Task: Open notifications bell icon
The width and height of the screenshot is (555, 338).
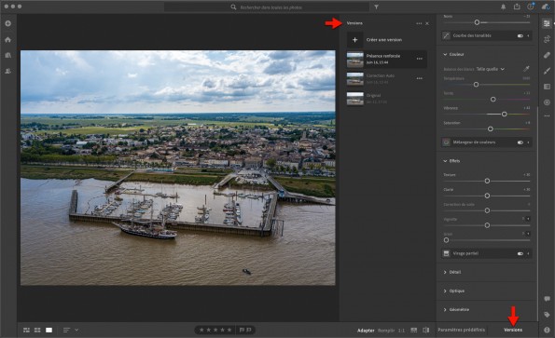Action: click(504, 7)
